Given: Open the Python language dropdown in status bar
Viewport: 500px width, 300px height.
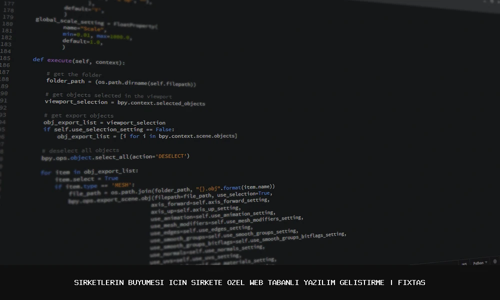Looking at the screenshot, I should [480, 263].
